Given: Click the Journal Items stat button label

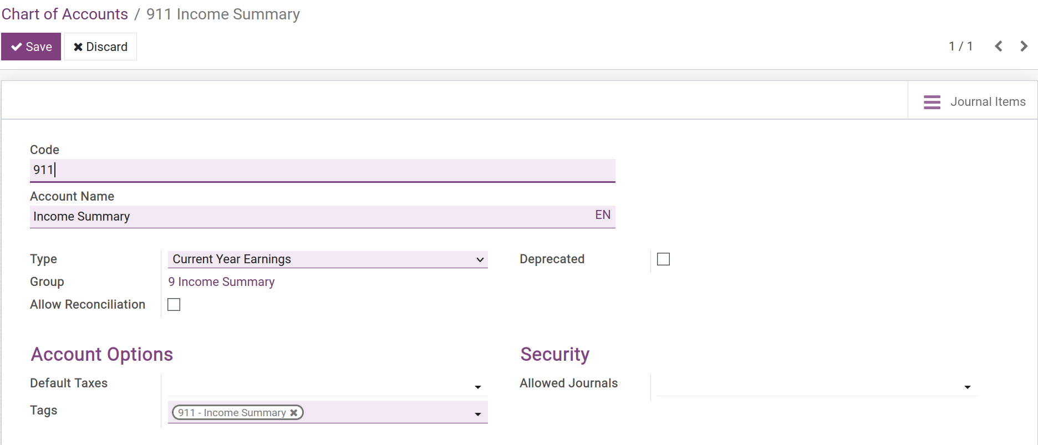Looking at the screenshot, I should point(988,102).
